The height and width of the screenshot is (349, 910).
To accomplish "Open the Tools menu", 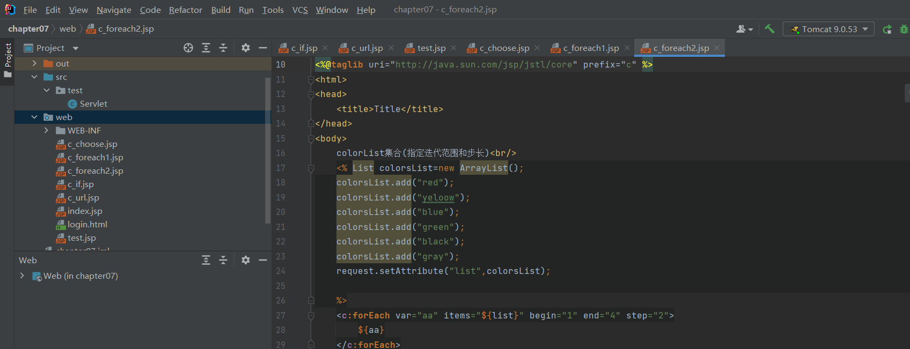I will (273, 10).
